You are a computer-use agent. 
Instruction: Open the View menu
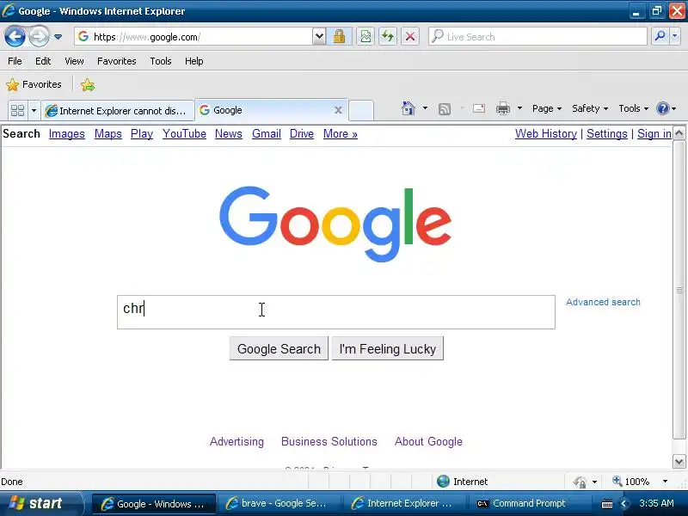pyautogui.click(x=74, y=61)
